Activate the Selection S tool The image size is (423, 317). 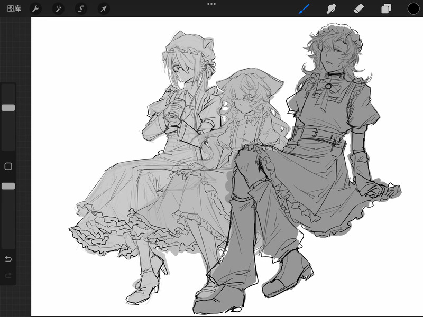81,8
